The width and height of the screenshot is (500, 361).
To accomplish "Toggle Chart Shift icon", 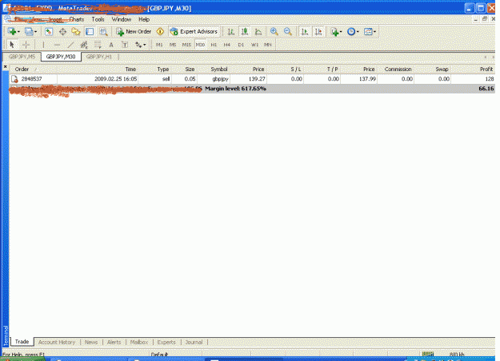I will (318, 31).
